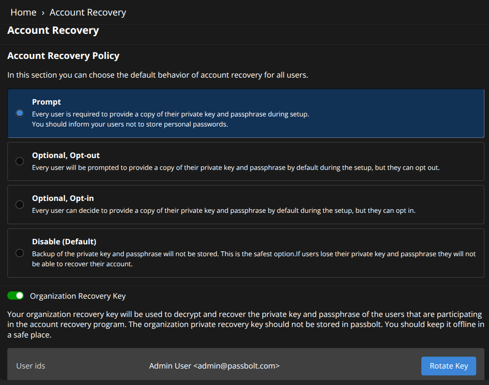The image size is (489, 385).
Task: Turn off the Organization Recovery Key switch
Action: [16, 296]
